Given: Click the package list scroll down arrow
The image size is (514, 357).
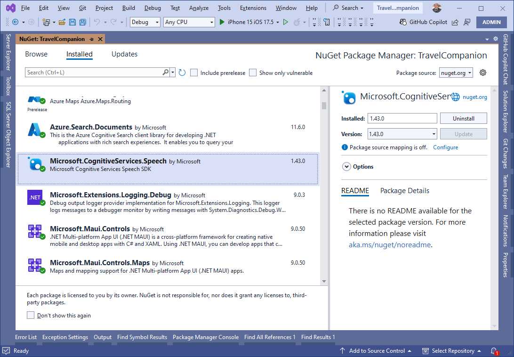Looking at the screenshot, I should [x=324, y=281].
